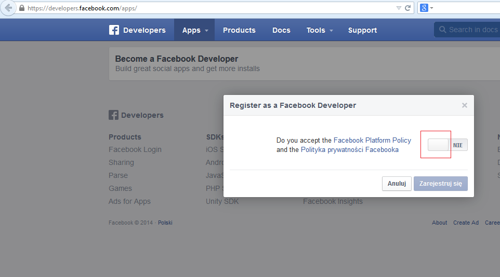
Task: Open the Facebook Login footer link
Action: coord(135,149)
